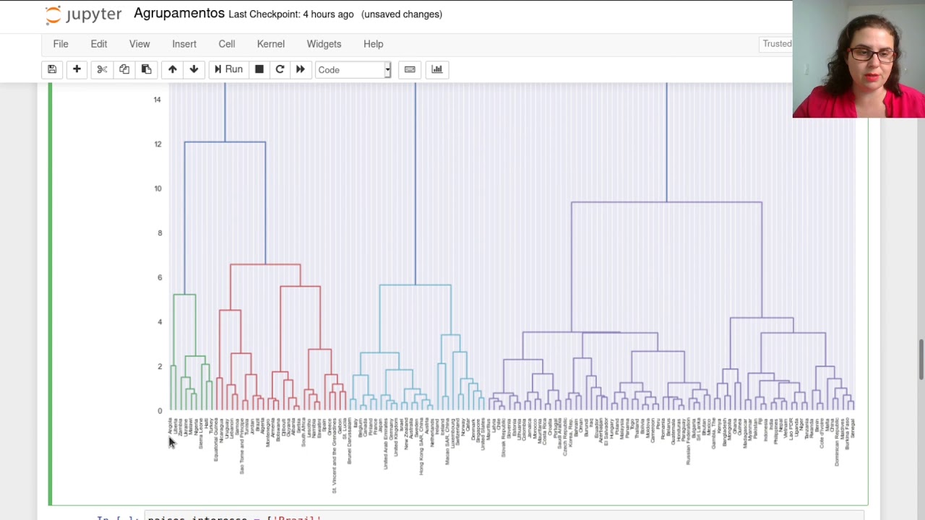Rename the notebook title Agrupamentos
The height and width of the screenshot is (520, 925).
coord(179,14)
